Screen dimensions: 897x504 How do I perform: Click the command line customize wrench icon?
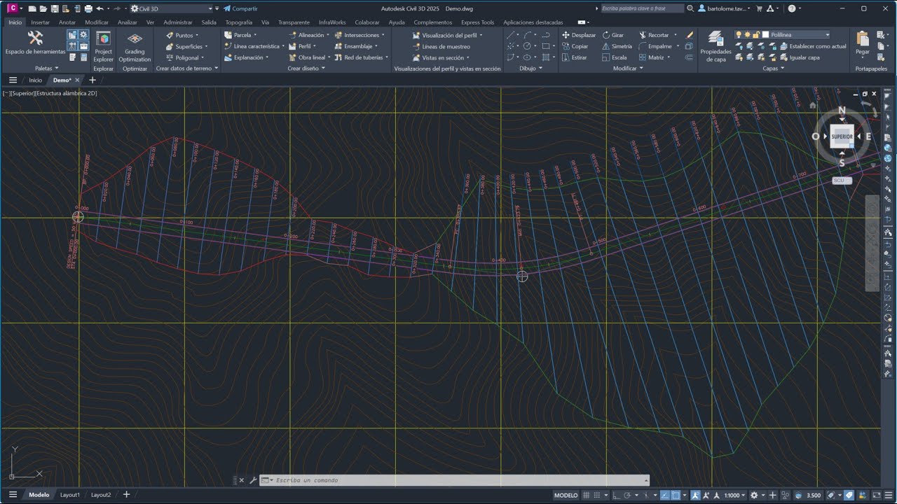click(253, 480)
